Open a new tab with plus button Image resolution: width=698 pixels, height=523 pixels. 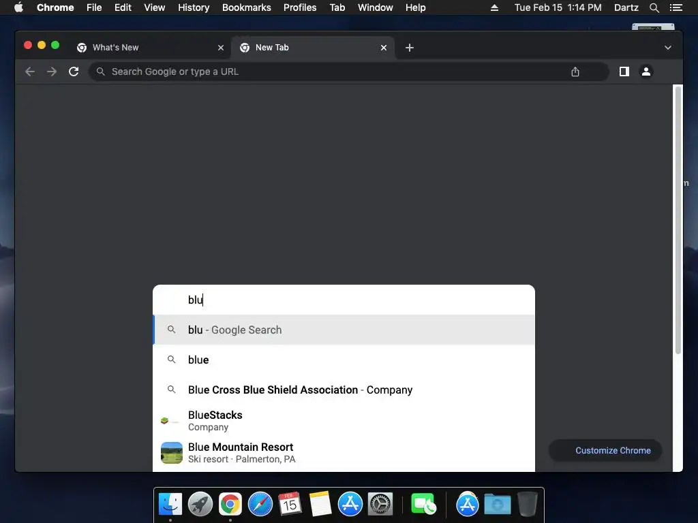click(410, 48)
